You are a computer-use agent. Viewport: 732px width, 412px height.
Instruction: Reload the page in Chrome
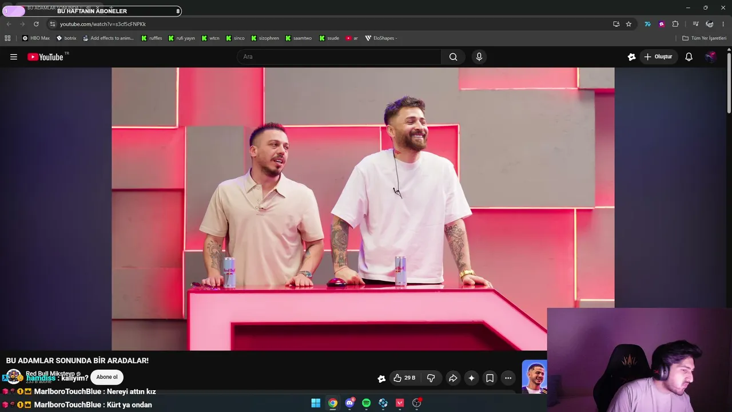(x=36, y=24)
